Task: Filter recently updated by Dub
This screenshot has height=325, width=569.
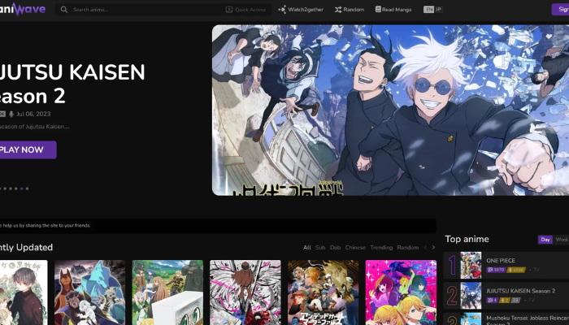Action: (335, 247)
